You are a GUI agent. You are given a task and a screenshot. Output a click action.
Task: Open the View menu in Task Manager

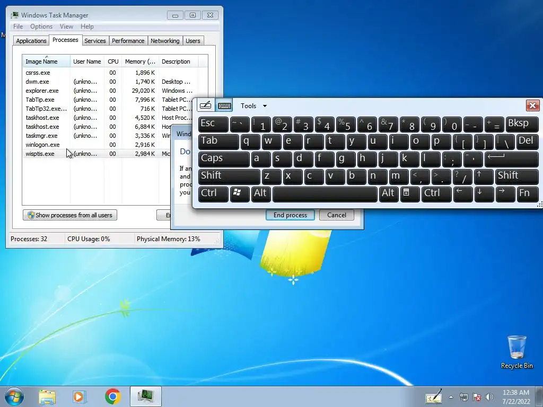click(66, 26)
